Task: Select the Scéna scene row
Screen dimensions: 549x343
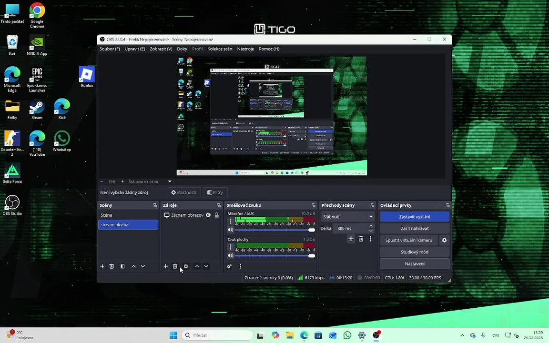Action: tap(128, 215)
